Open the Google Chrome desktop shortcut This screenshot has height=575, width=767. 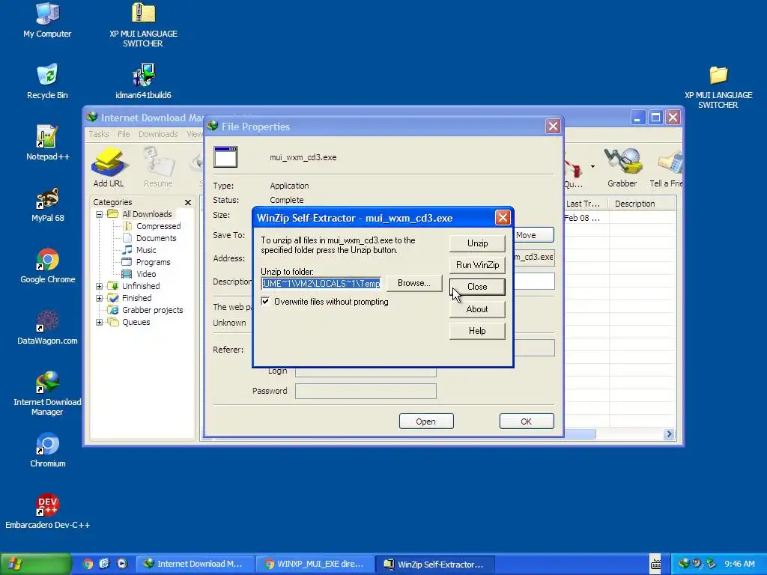tap(47, 266)
